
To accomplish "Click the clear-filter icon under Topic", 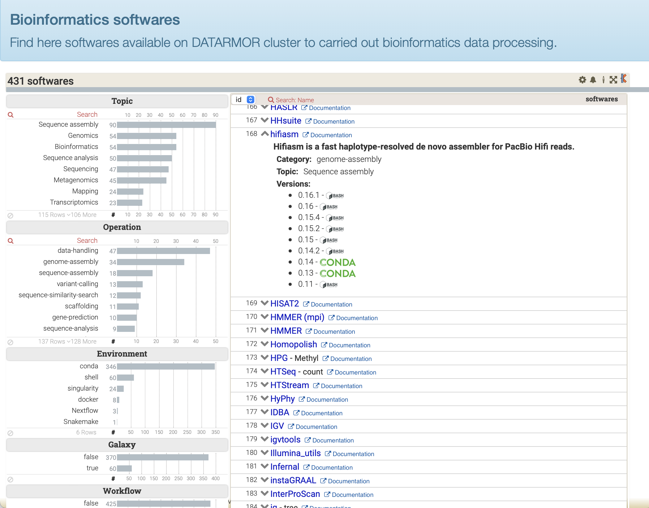I will click(x=10, y=215).
